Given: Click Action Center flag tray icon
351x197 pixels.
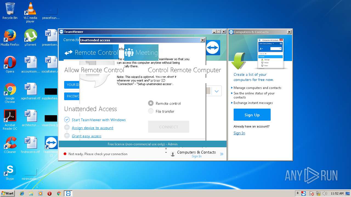Looking at the screenshot, I should (x=312, y=193).
